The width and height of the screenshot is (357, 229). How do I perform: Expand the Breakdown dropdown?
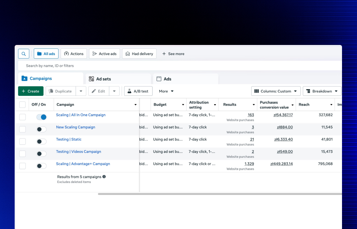click(322, 91)
